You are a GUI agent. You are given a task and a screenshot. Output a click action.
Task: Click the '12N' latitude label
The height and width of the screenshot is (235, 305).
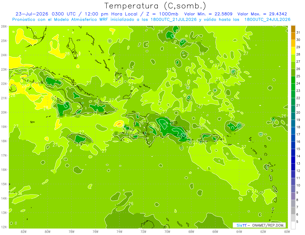point(4,227)
